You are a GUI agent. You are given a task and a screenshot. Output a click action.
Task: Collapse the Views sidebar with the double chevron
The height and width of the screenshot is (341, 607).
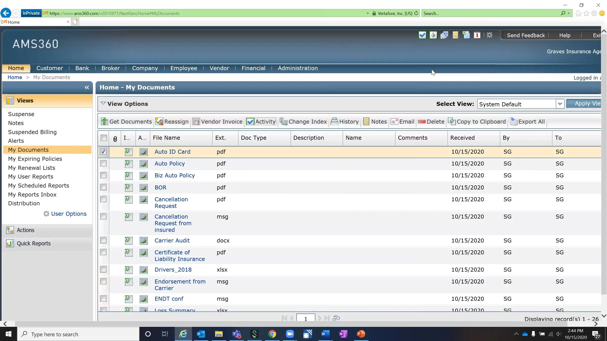(x=87, y=87)
